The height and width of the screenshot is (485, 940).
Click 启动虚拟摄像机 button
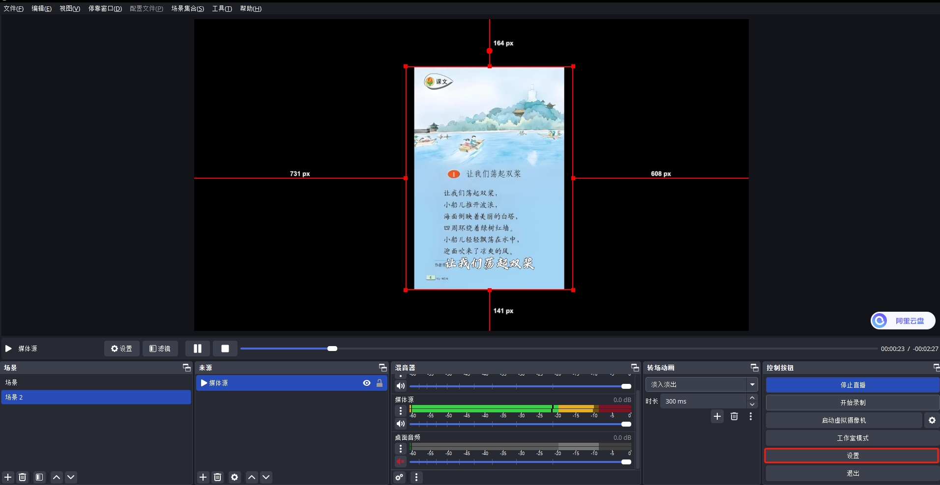click(x=844, y=420)
